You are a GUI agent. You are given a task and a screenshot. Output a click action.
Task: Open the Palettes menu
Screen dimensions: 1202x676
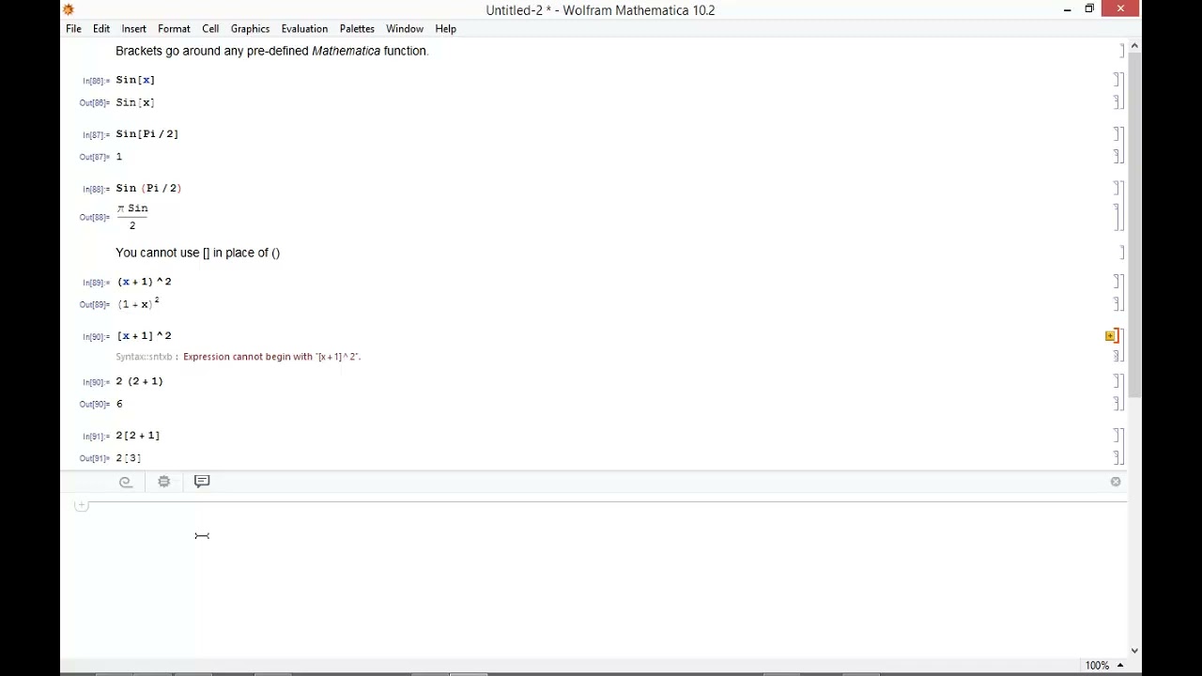(357, 28)
